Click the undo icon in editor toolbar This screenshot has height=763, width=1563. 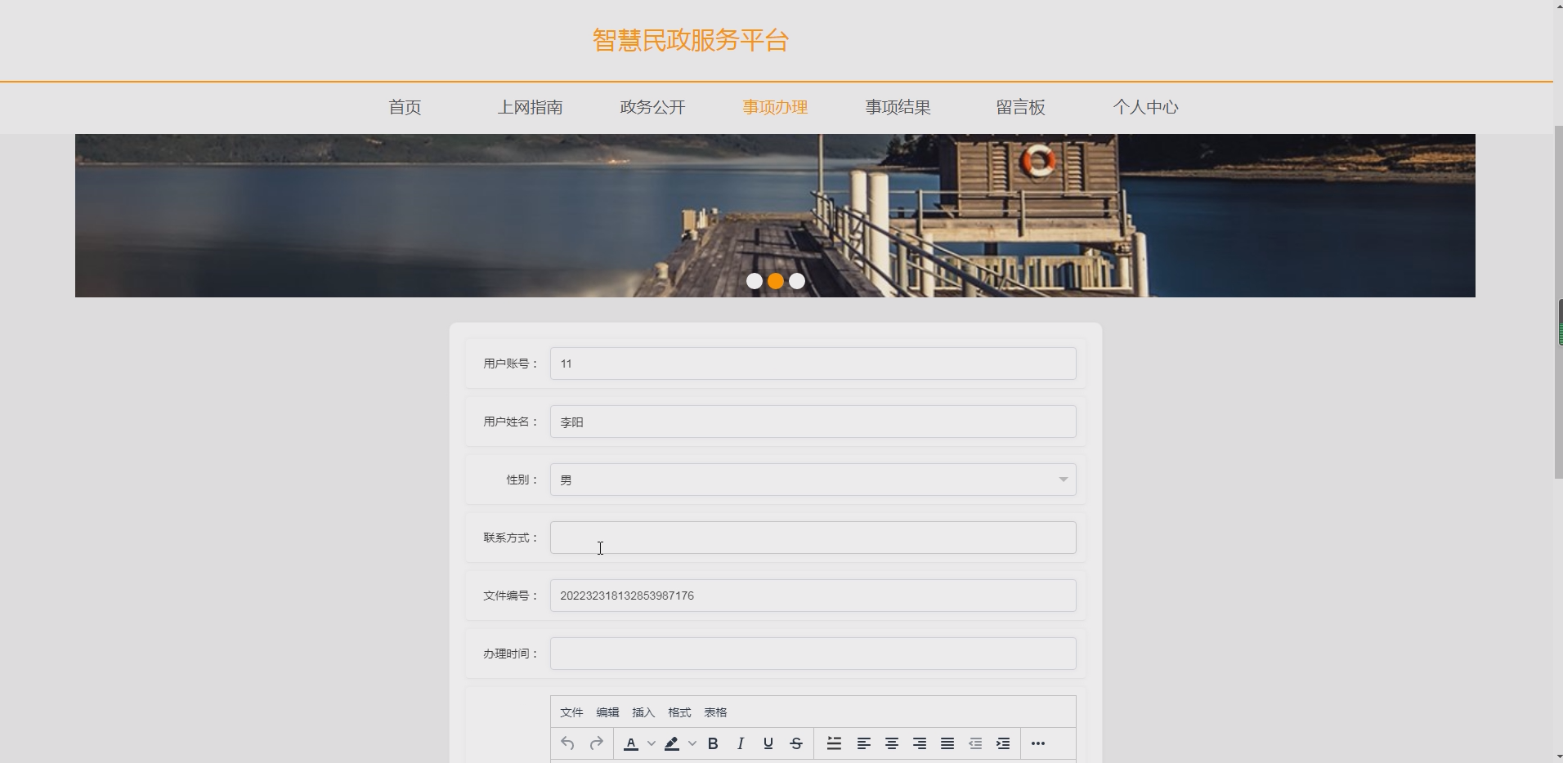pyautogui.click(x=567, y=743)
